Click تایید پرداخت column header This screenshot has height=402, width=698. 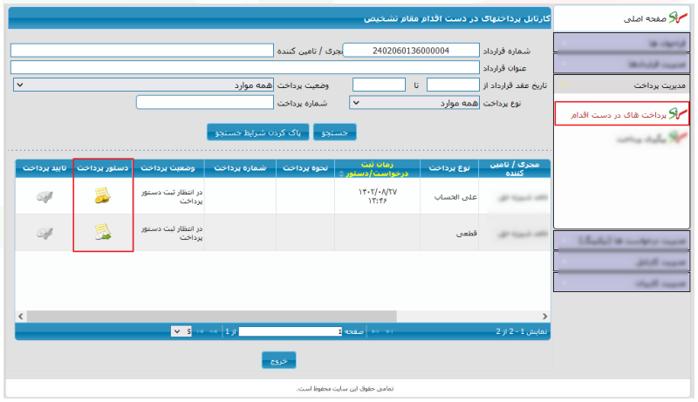pos(44,168)
